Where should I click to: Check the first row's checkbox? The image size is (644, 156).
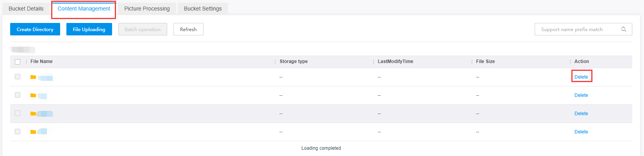click(x=18, y=77)
